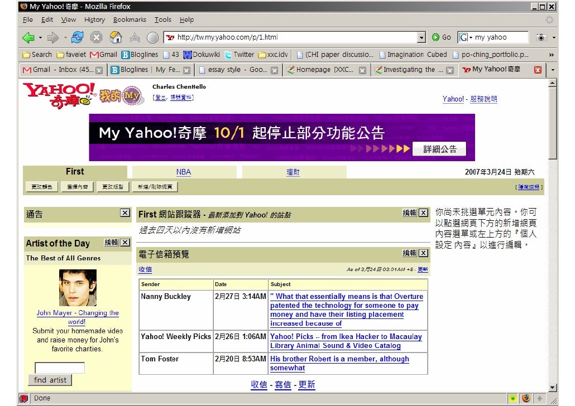575x406 pixels.
Task: Open the Imagination Cubed bookmark
Action: [413, 55]
